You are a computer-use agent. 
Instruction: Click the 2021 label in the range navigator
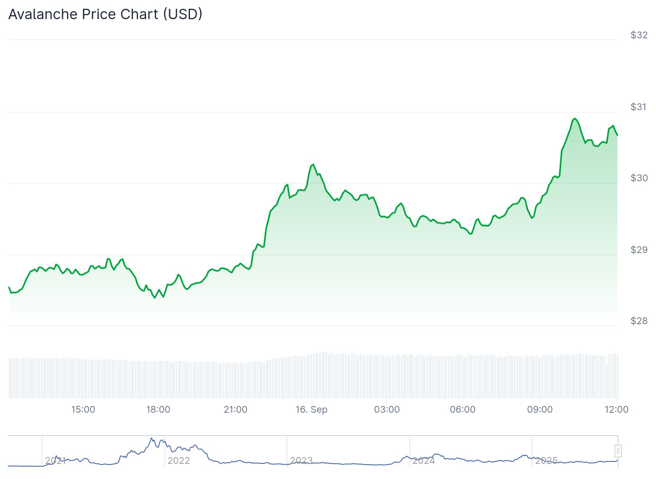(x=55, y=461)
